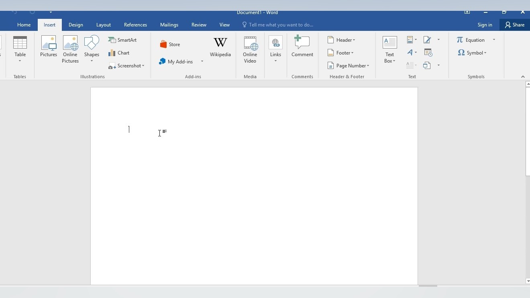Insert Date and Time
Image resolution: width=530 pixels, height=298 pixels.
pos(428,53)
